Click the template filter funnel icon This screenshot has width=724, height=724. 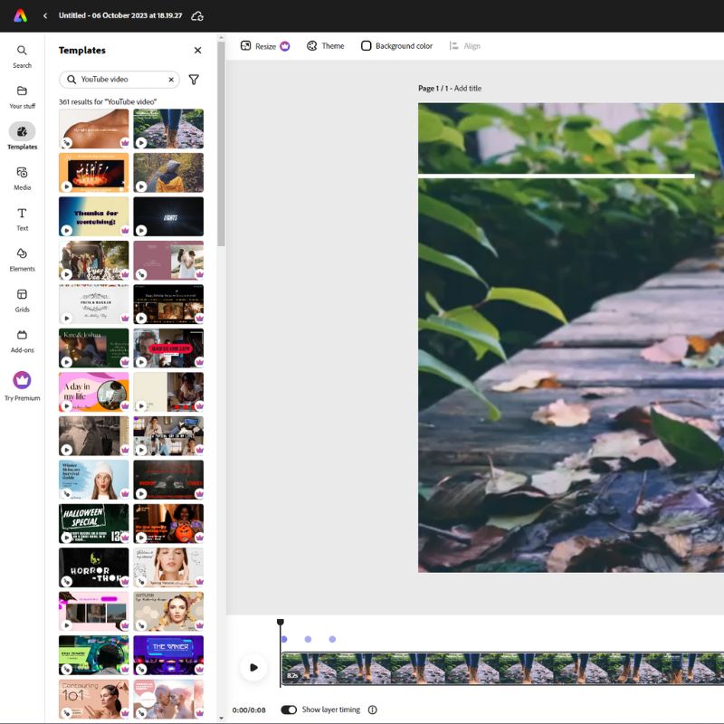point(194,80)
